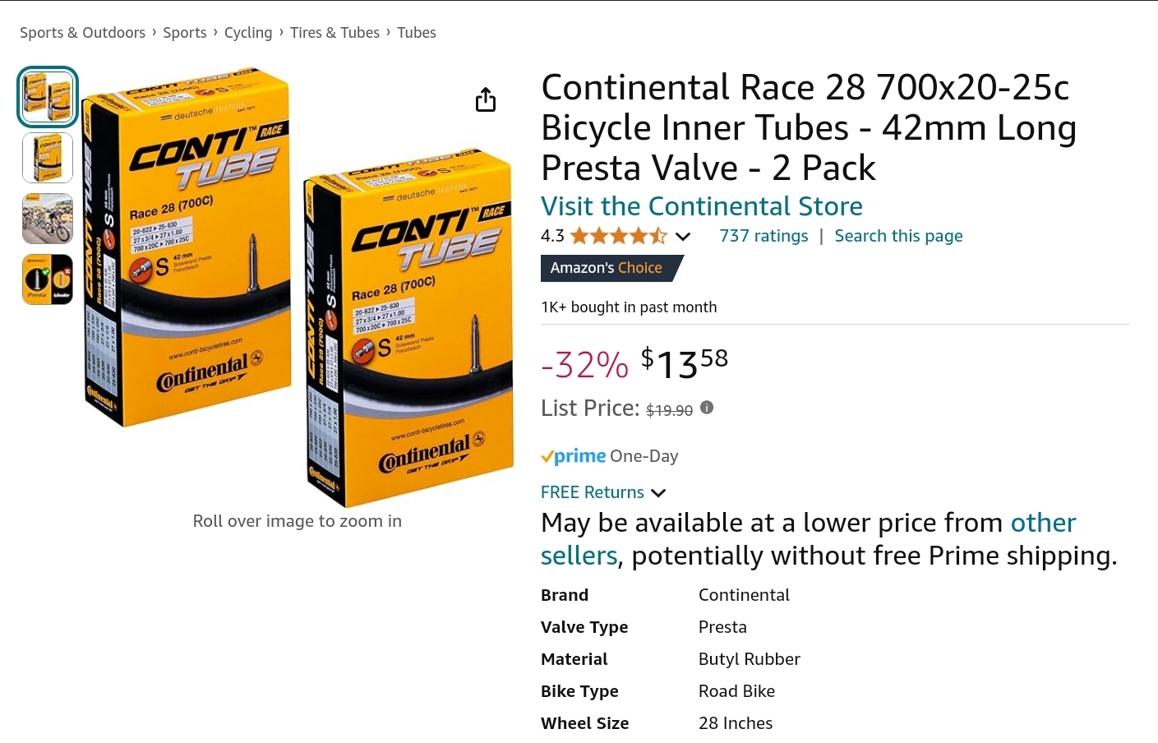Open the Sports & Outdoors breadcrumb
The height and width of the screenshot is (743, 1158).
(82, 33)
